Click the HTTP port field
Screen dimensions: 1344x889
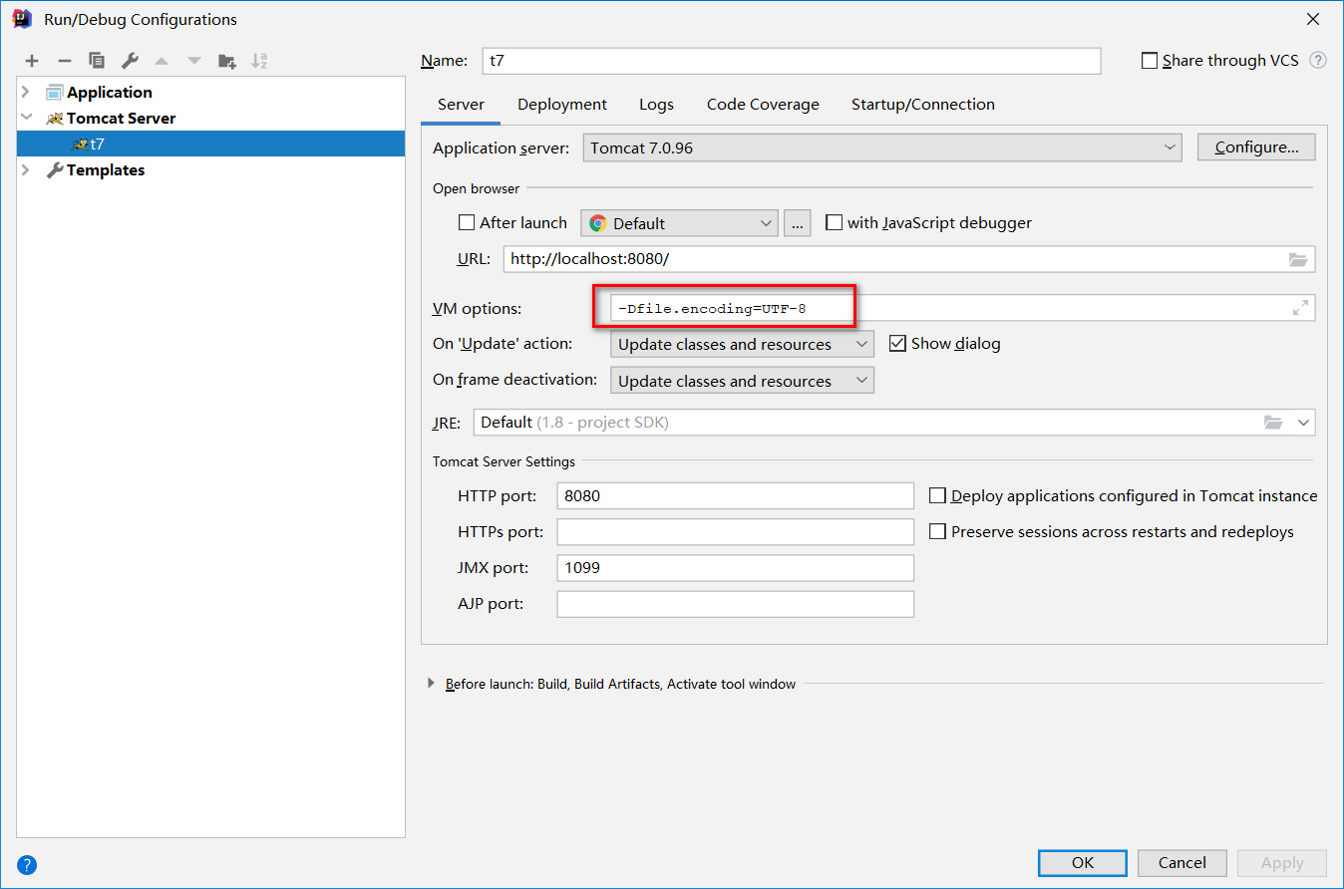click(736, 495)
